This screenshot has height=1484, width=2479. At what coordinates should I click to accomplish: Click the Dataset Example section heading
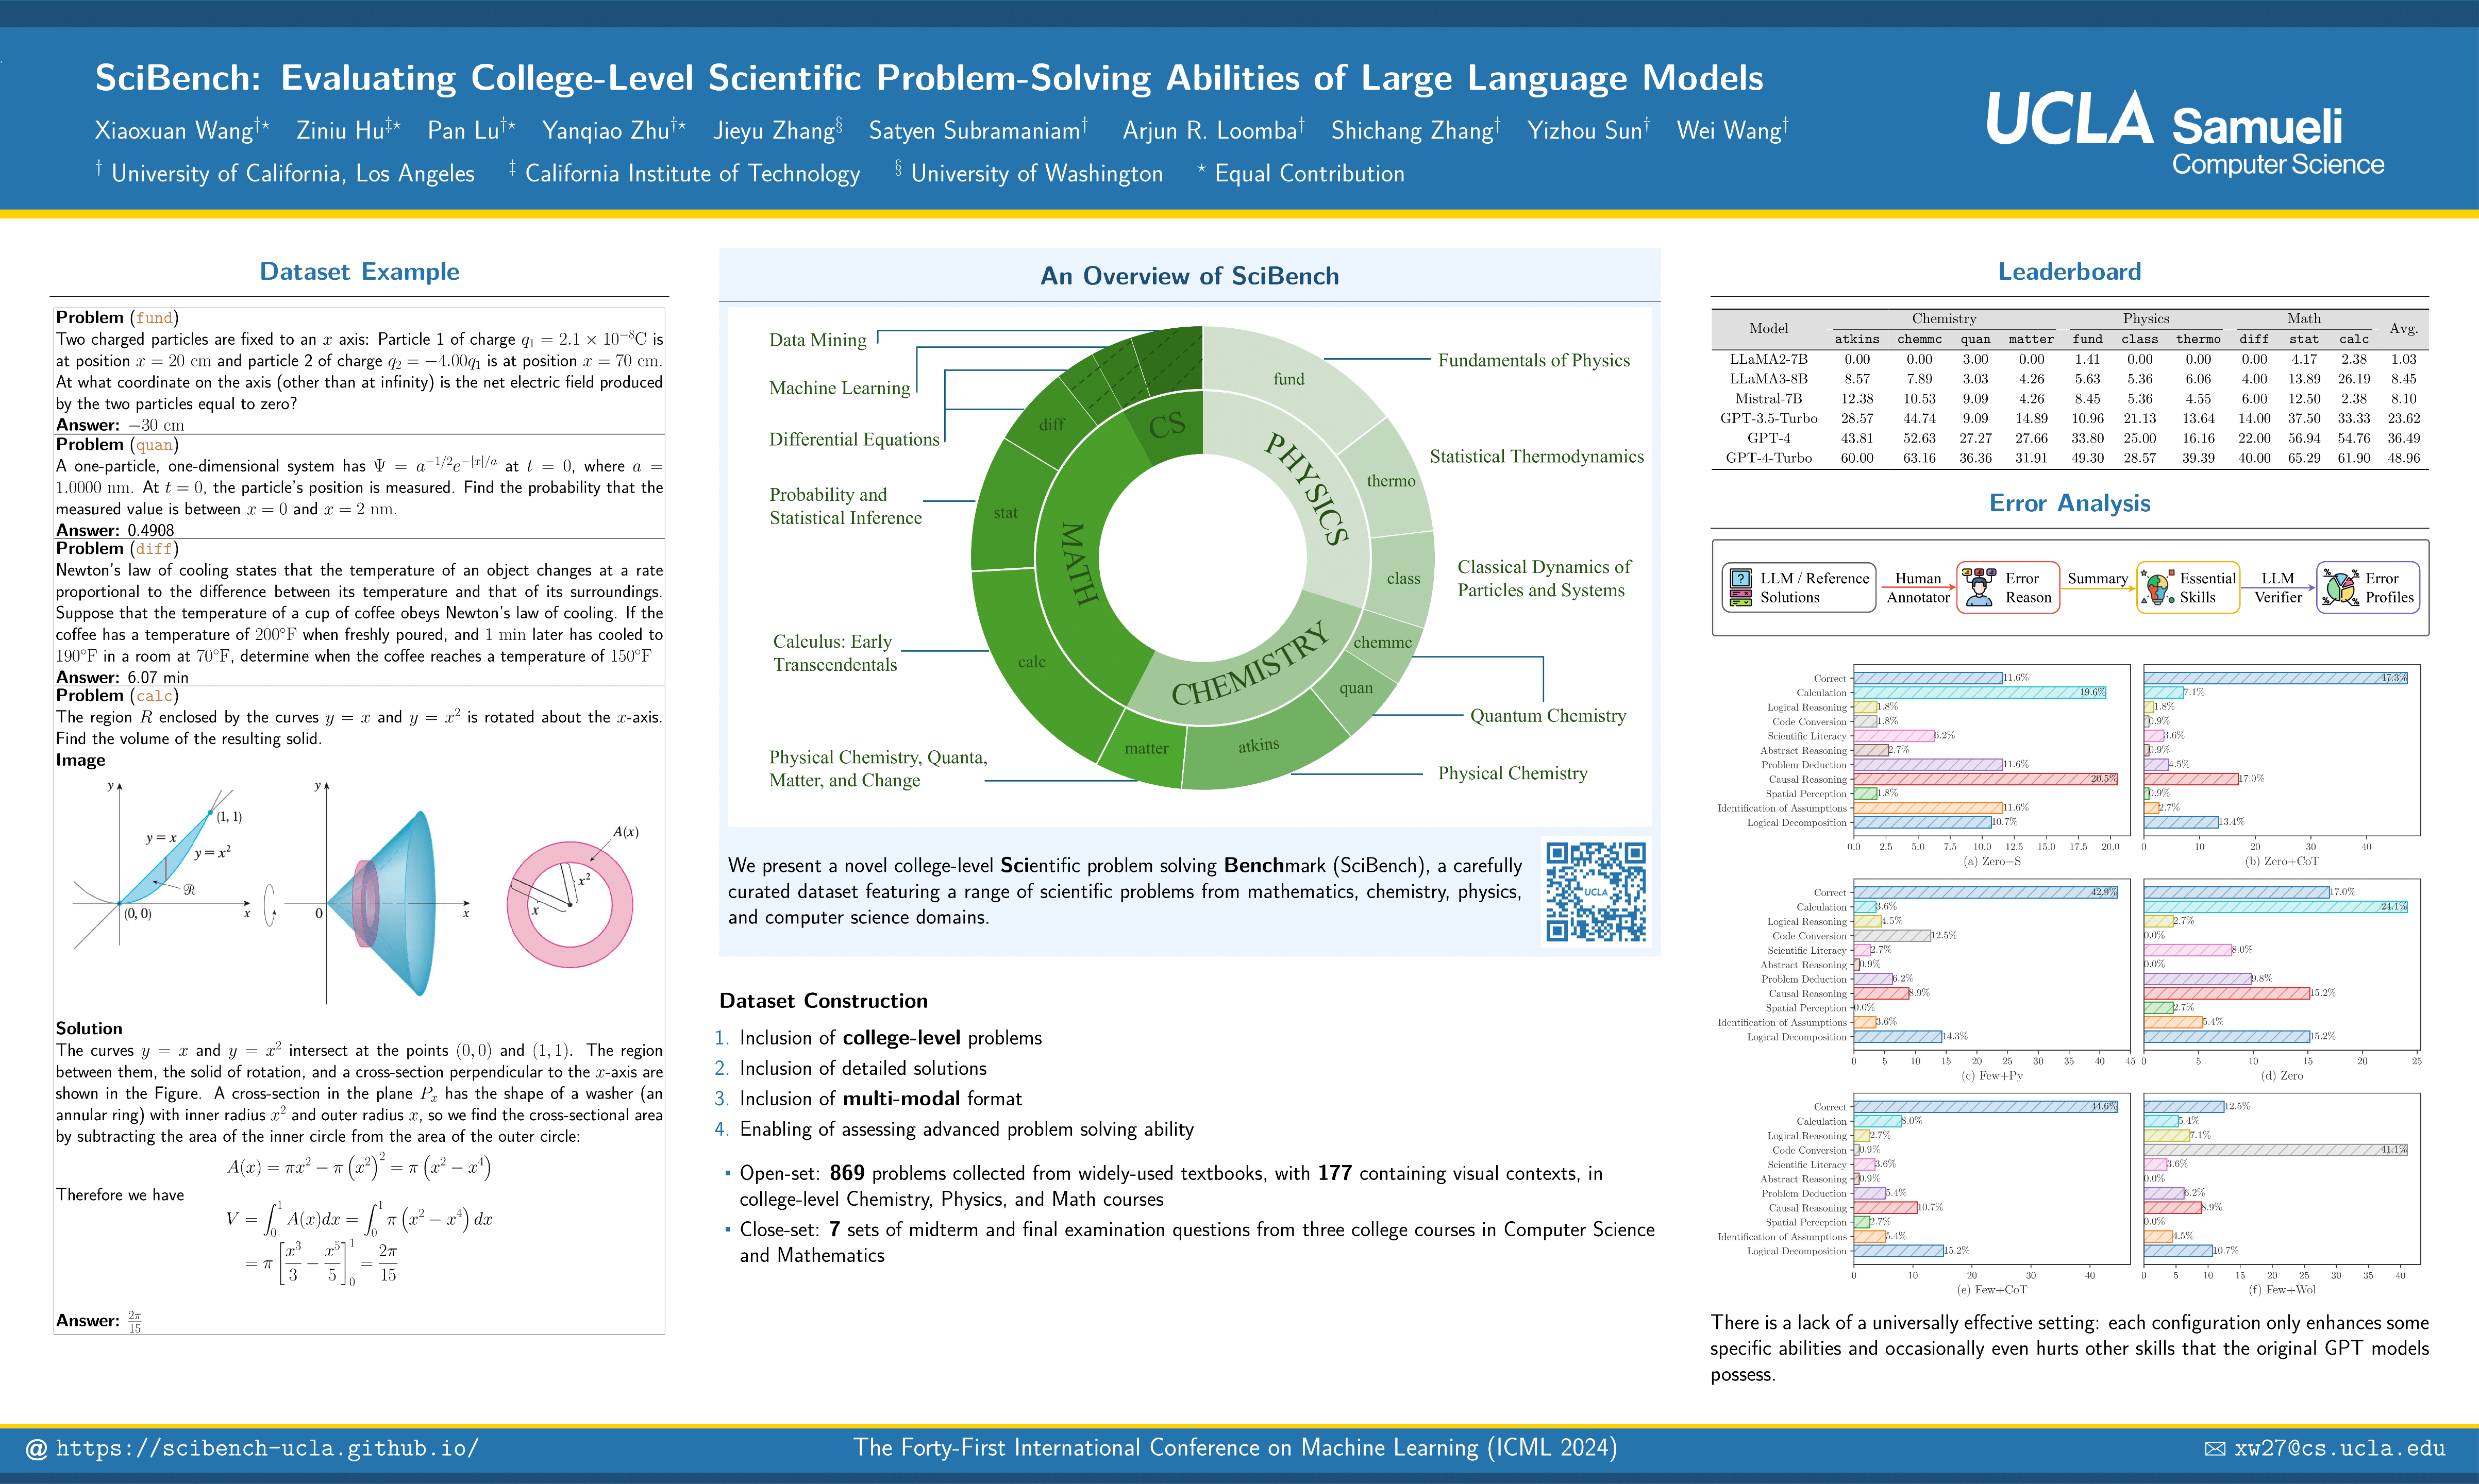(x=359, y=272)
